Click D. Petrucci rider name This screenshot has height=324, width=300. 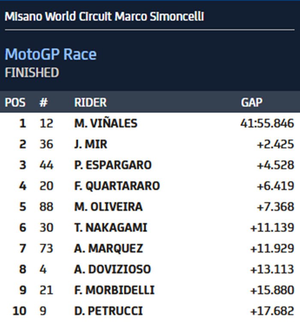click(108, 311)
